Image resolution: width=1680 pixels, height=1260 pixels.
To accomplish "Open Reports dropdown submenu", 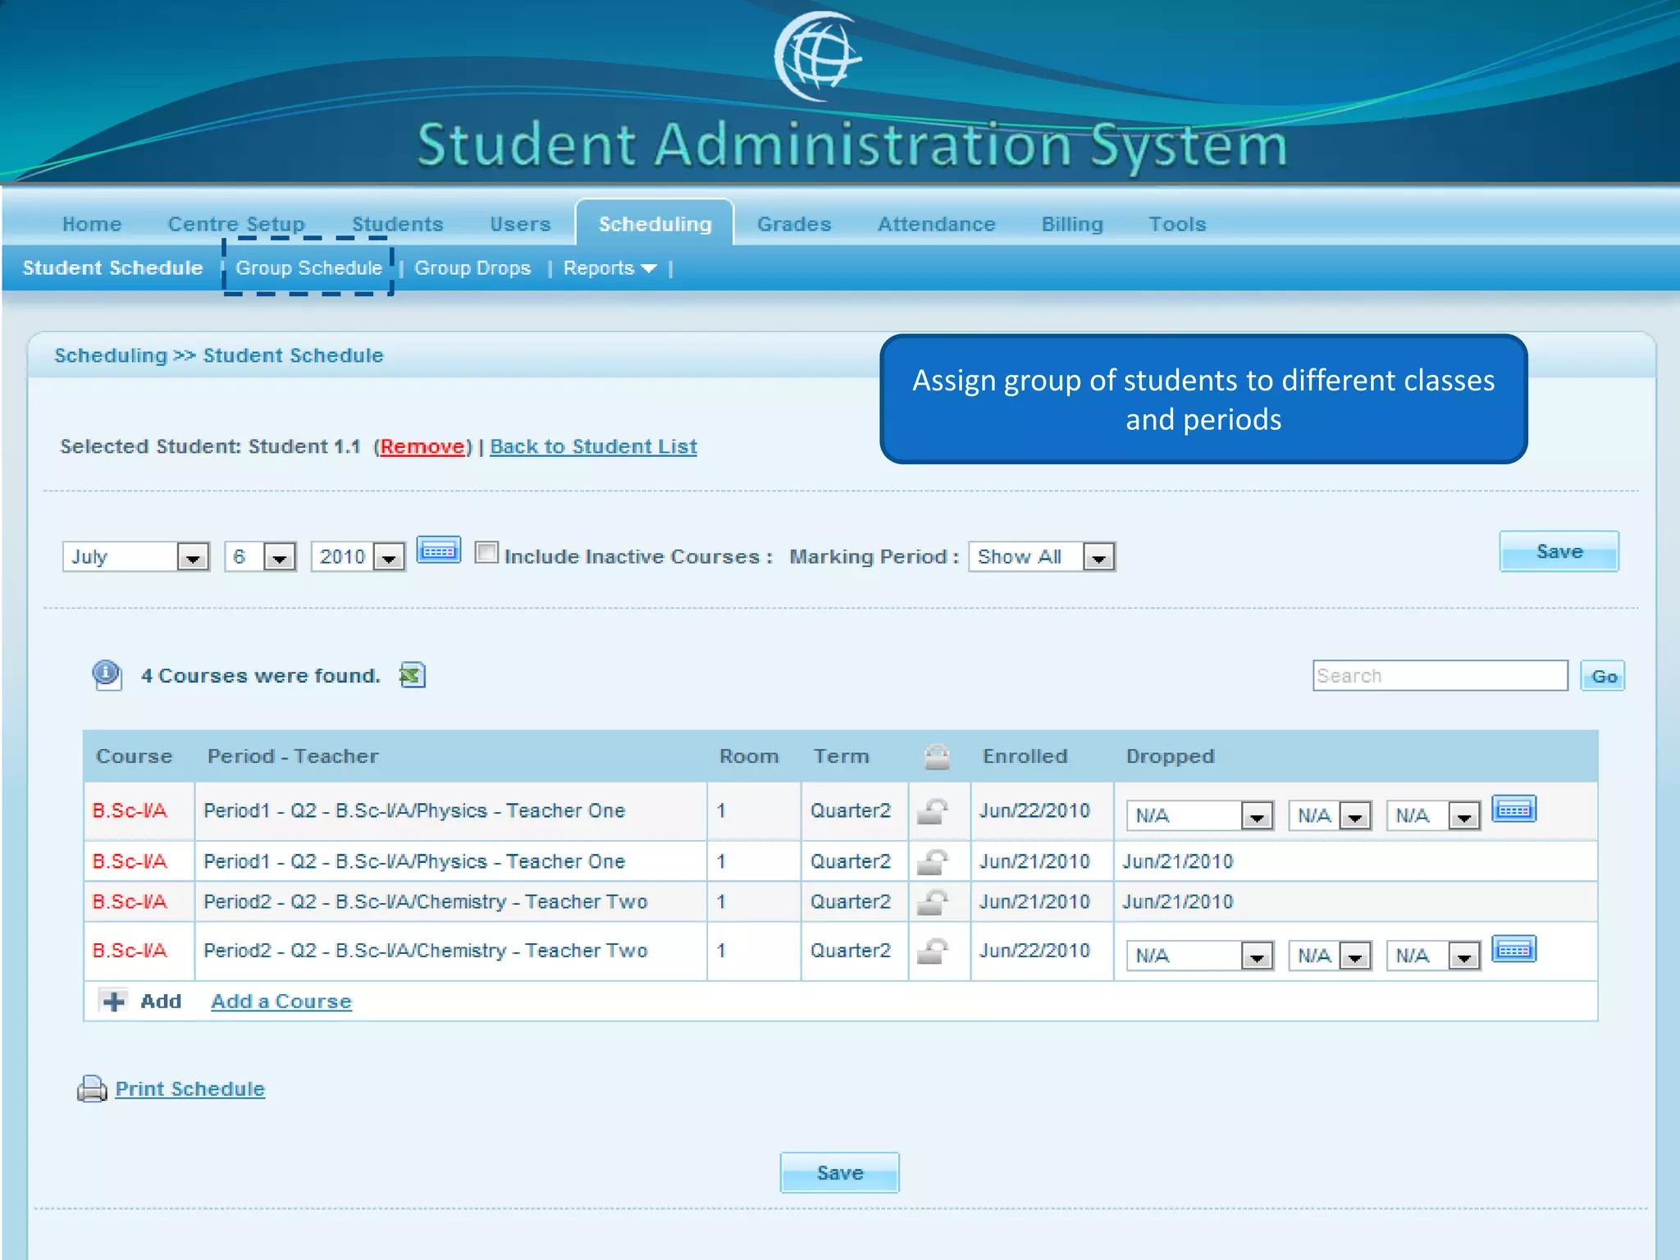I will point(609,268).
